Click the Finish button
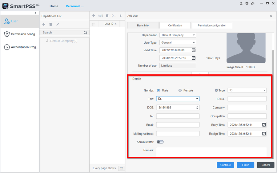Viewport: 277px width, 173px height. point(245,165)
